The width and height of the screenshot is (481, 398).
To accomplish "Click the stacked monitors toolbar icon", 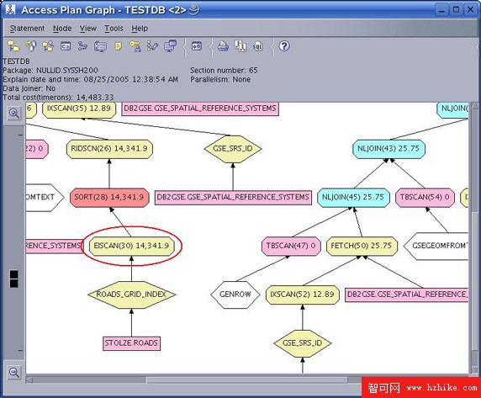I will pos(170,46).
